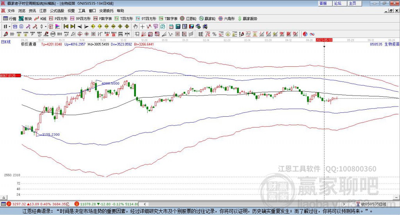Open the 9P四方形 tool
400x215 pixels.
80,19
